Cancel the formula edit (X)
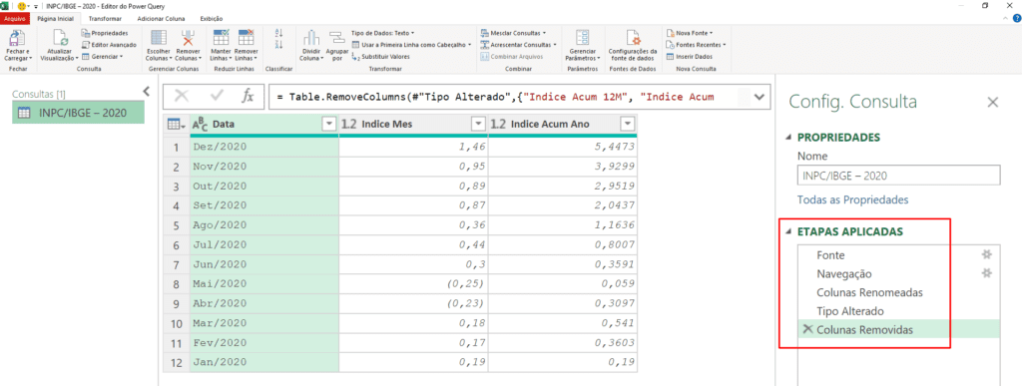 182,97
